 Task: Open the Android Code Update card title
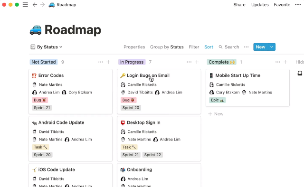click(61, 122)
